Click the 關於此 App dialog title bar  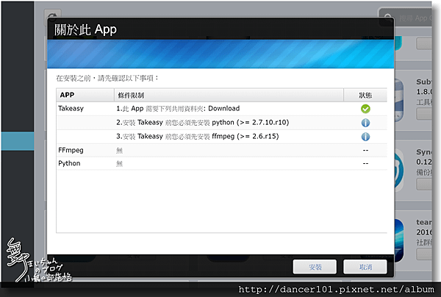pos(220,29)
